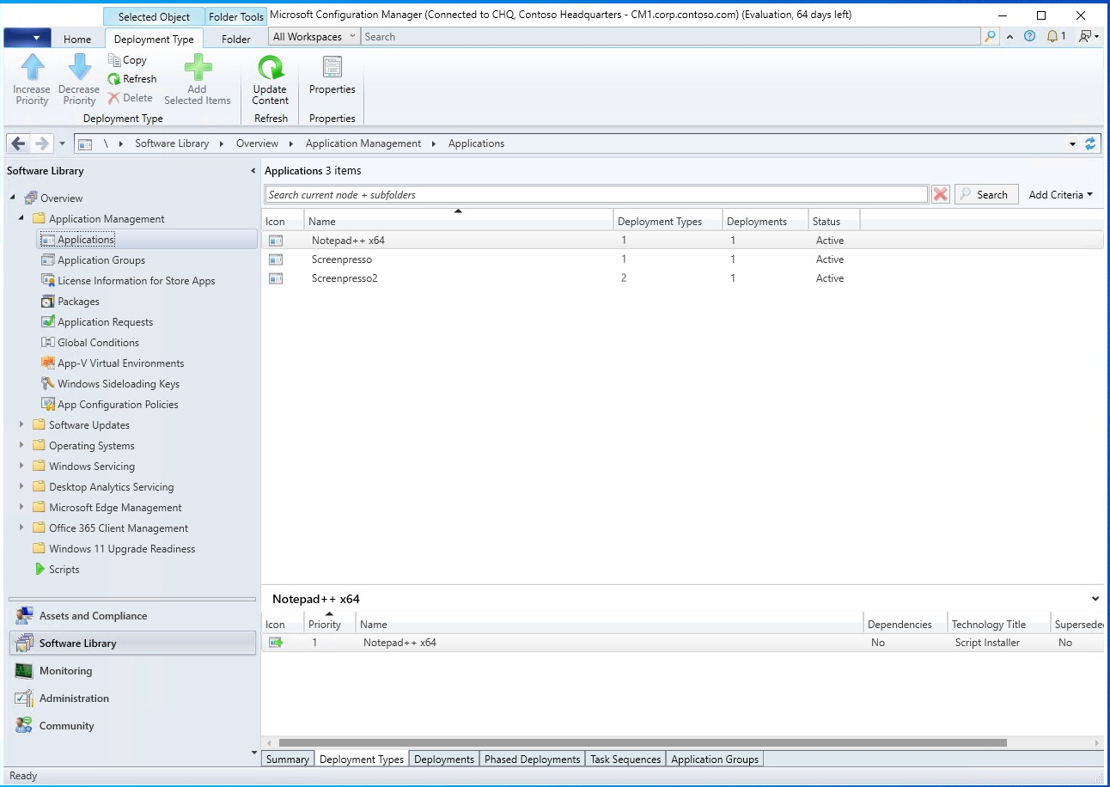Switch to the Administration workspace

click(x=132, y=699)
